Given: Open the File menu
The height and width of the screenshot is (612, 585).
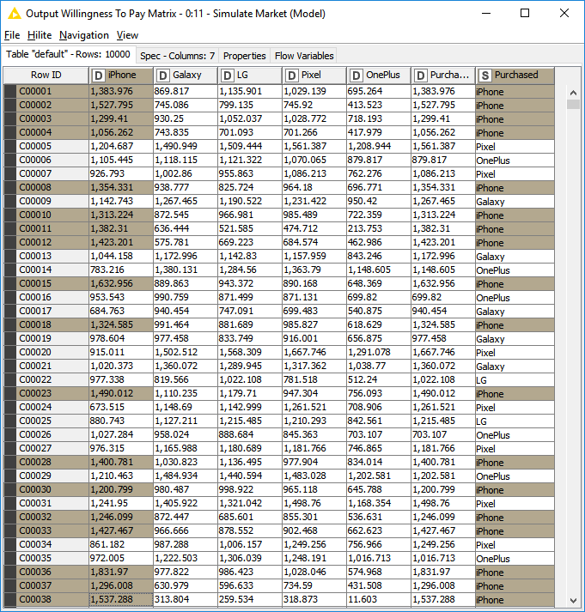Looking at the screenshot, I should tap(12, 35).
